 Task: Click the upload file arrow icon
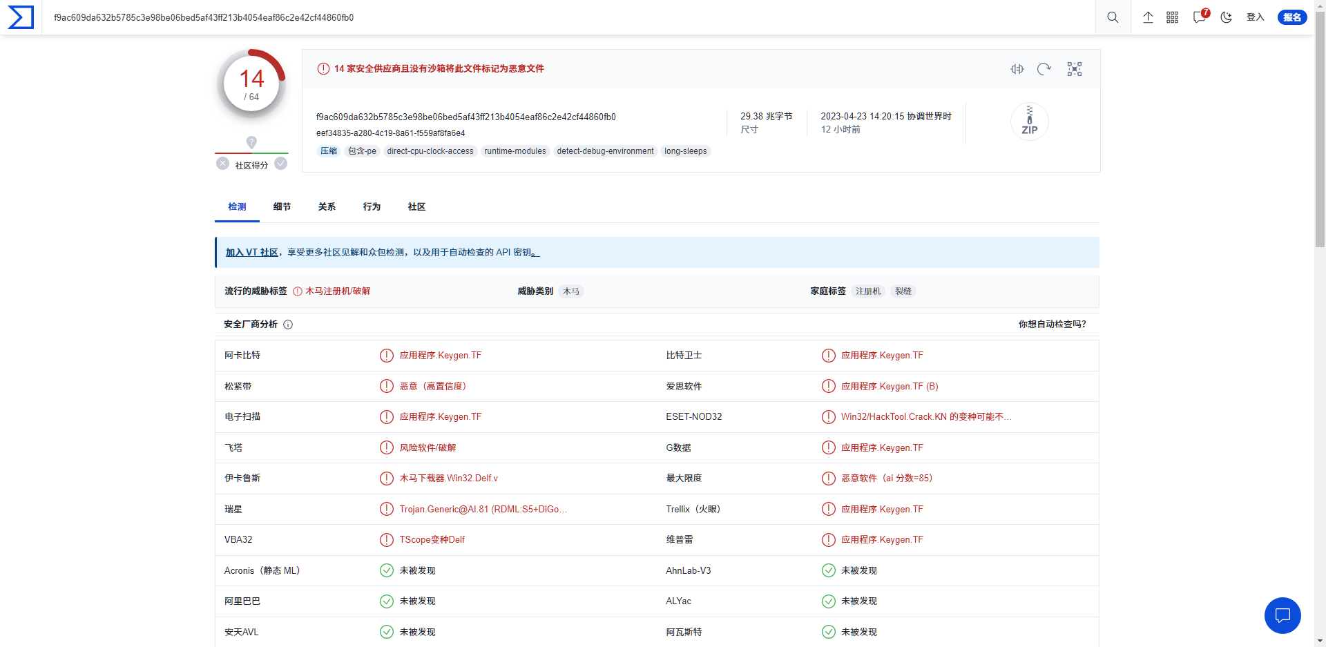[1148, 17]
